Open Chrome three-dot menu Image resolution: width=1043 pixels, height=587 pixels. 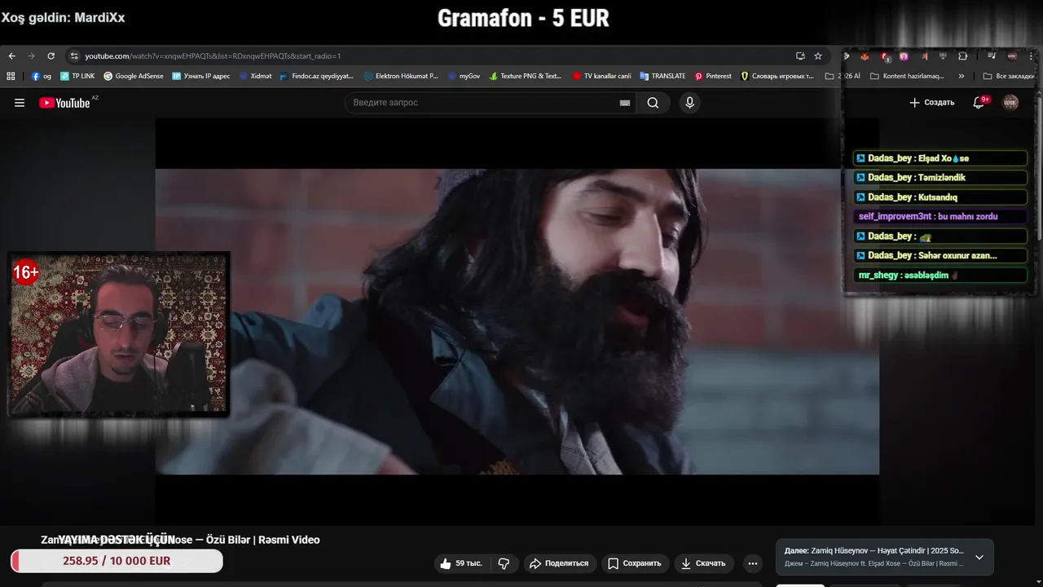tap(1031, 56)
